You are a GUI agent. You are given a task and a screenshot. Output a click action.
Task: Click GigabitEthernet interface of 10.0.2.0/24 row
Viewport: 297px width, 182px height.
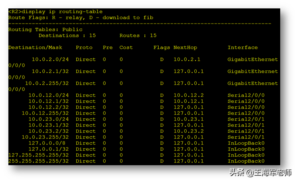[253, 59]
